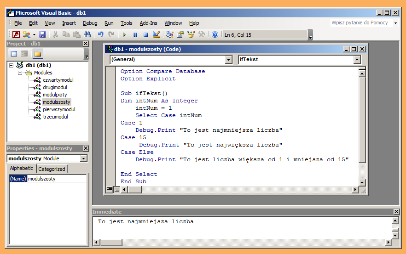Click the blue Help question mark icon
406x254 pixels.
coord(215,34)
